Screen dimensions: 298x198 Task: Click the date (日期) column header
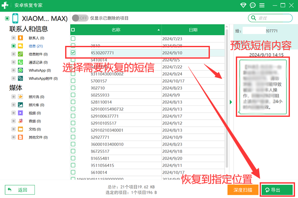click(193, 30)
